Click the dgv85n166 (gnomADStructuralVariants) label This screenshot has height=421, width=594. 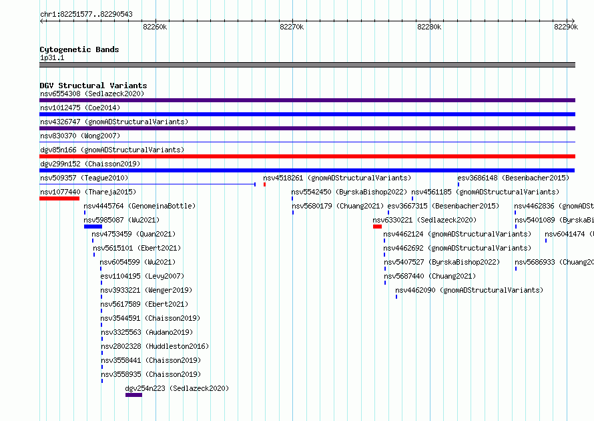112,150
